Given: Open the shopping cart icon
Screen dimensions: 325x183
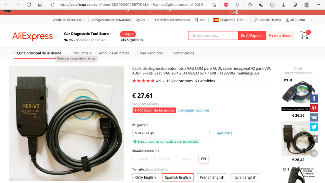Looking at the screenshot, I should pyautogui.click(x=305, y=35).
